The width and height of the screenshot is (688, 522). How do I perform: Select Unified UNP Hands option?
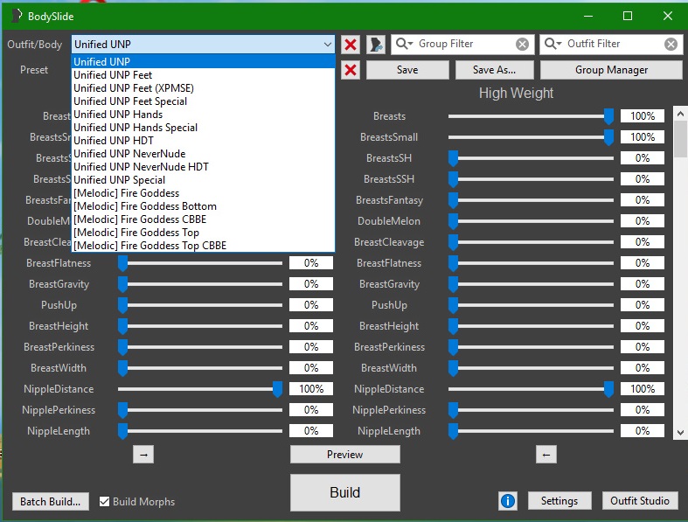tap(203, 115)
